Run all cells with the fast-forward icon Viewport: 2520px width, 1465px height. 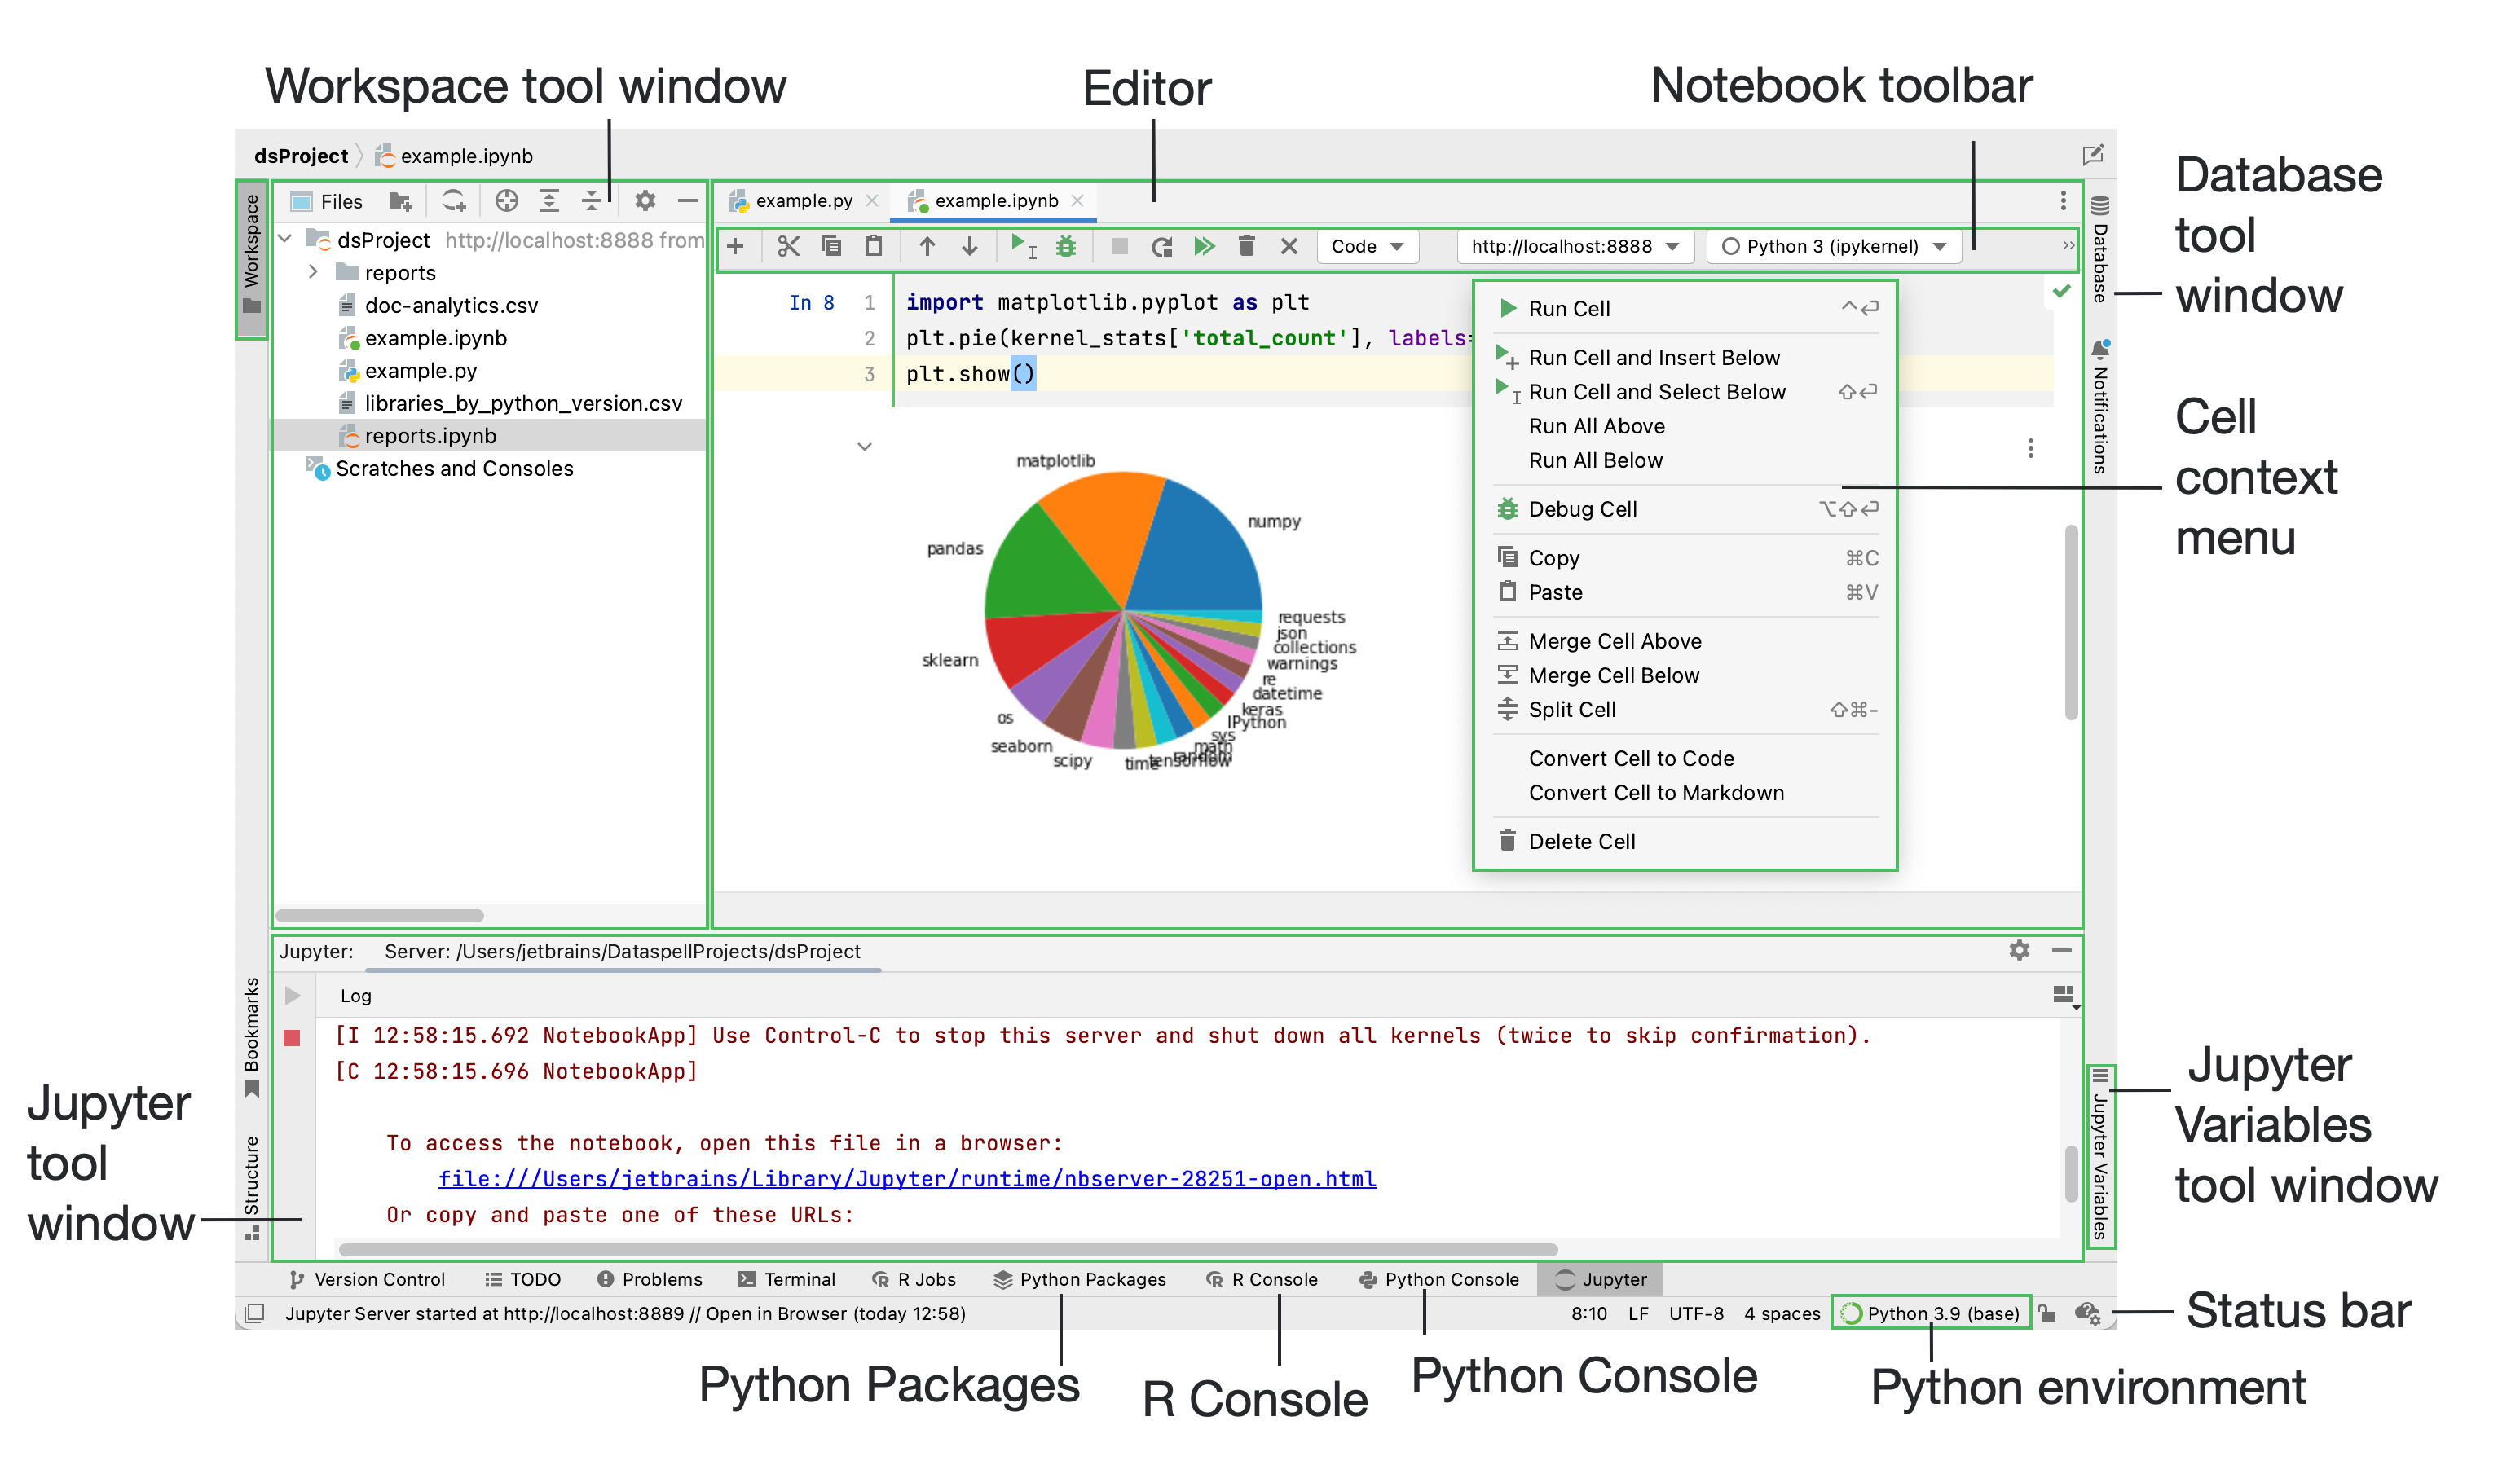pos(1204,246)
